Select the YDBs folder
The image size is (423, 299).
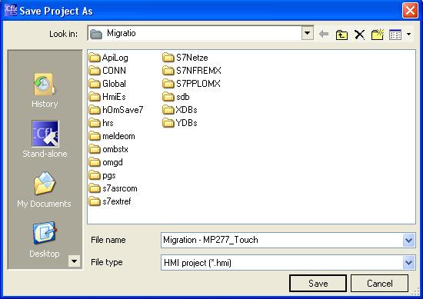(180, 123)
